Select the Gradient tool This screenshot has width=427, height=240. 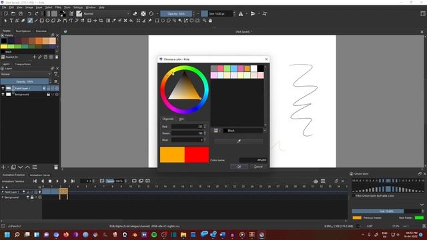pyautogui.click(x=108, y=21)
